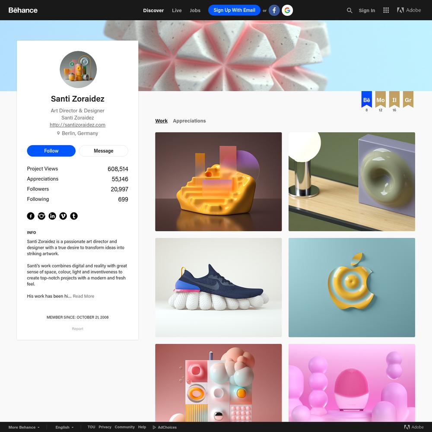Go to Discover in top navigation

pos(153,10)
